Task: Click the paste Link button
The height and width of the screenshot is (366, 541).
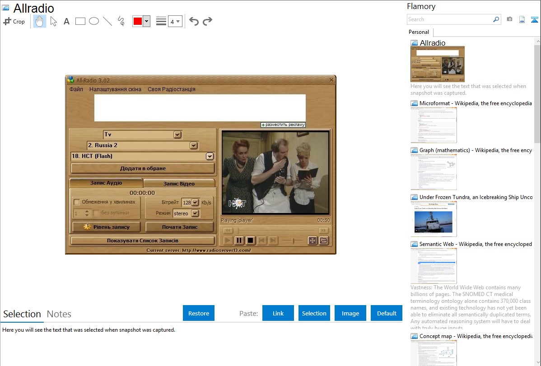Action: 278,313
